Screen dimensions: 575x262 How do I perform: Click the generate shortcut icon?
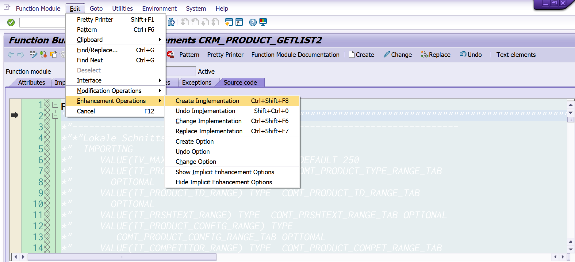point(239,22)
